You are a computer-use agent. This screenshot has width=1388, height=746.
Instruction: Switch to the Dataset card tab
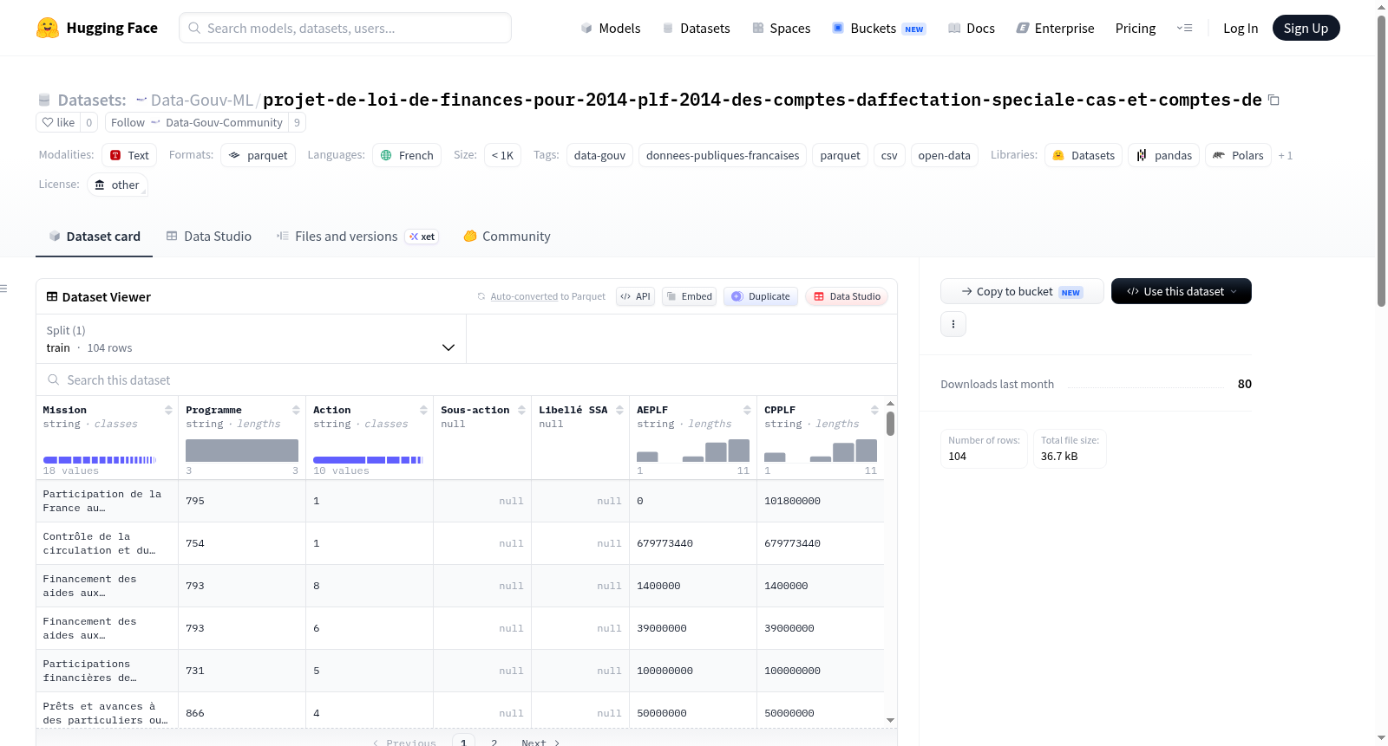tap(95, 237)
